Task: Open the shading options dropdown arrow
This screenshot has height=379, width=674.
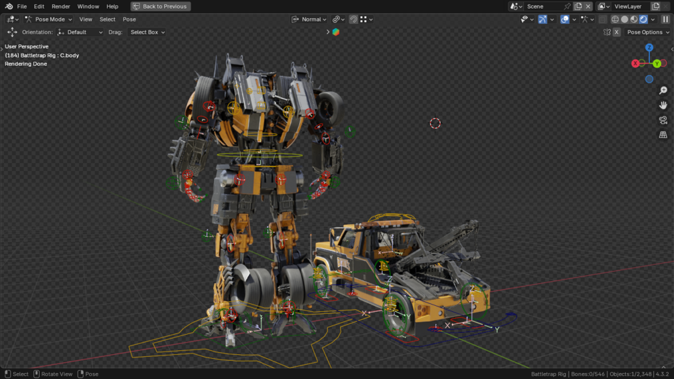Action: (x=653, y=19)
